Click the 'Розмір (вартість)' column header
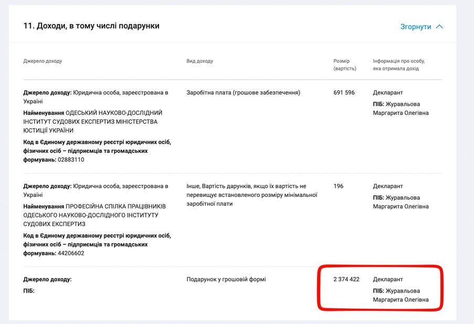This screenshot has width=474, height=324. (x=345, y=65)
